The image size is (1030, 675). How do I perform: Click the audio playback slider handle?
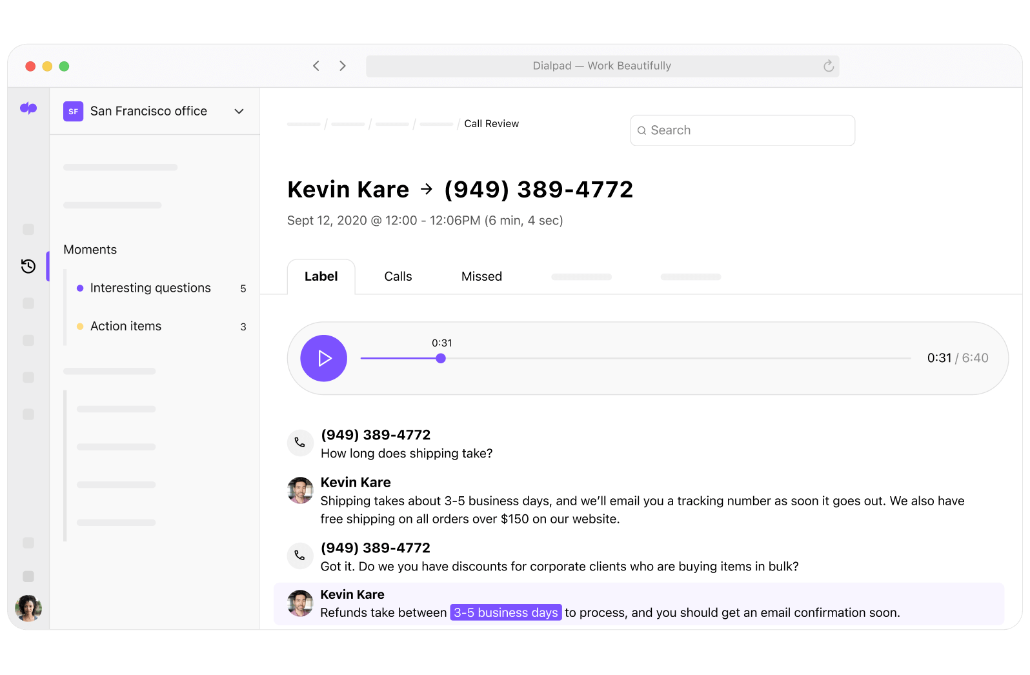[441, 358]
